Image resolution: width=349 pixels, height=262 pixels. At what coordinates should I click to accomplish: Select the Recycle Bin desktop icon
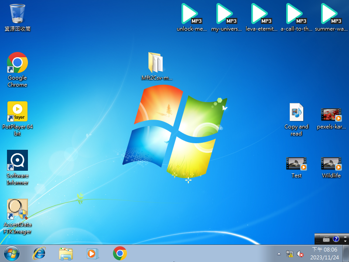coord(17,17)
